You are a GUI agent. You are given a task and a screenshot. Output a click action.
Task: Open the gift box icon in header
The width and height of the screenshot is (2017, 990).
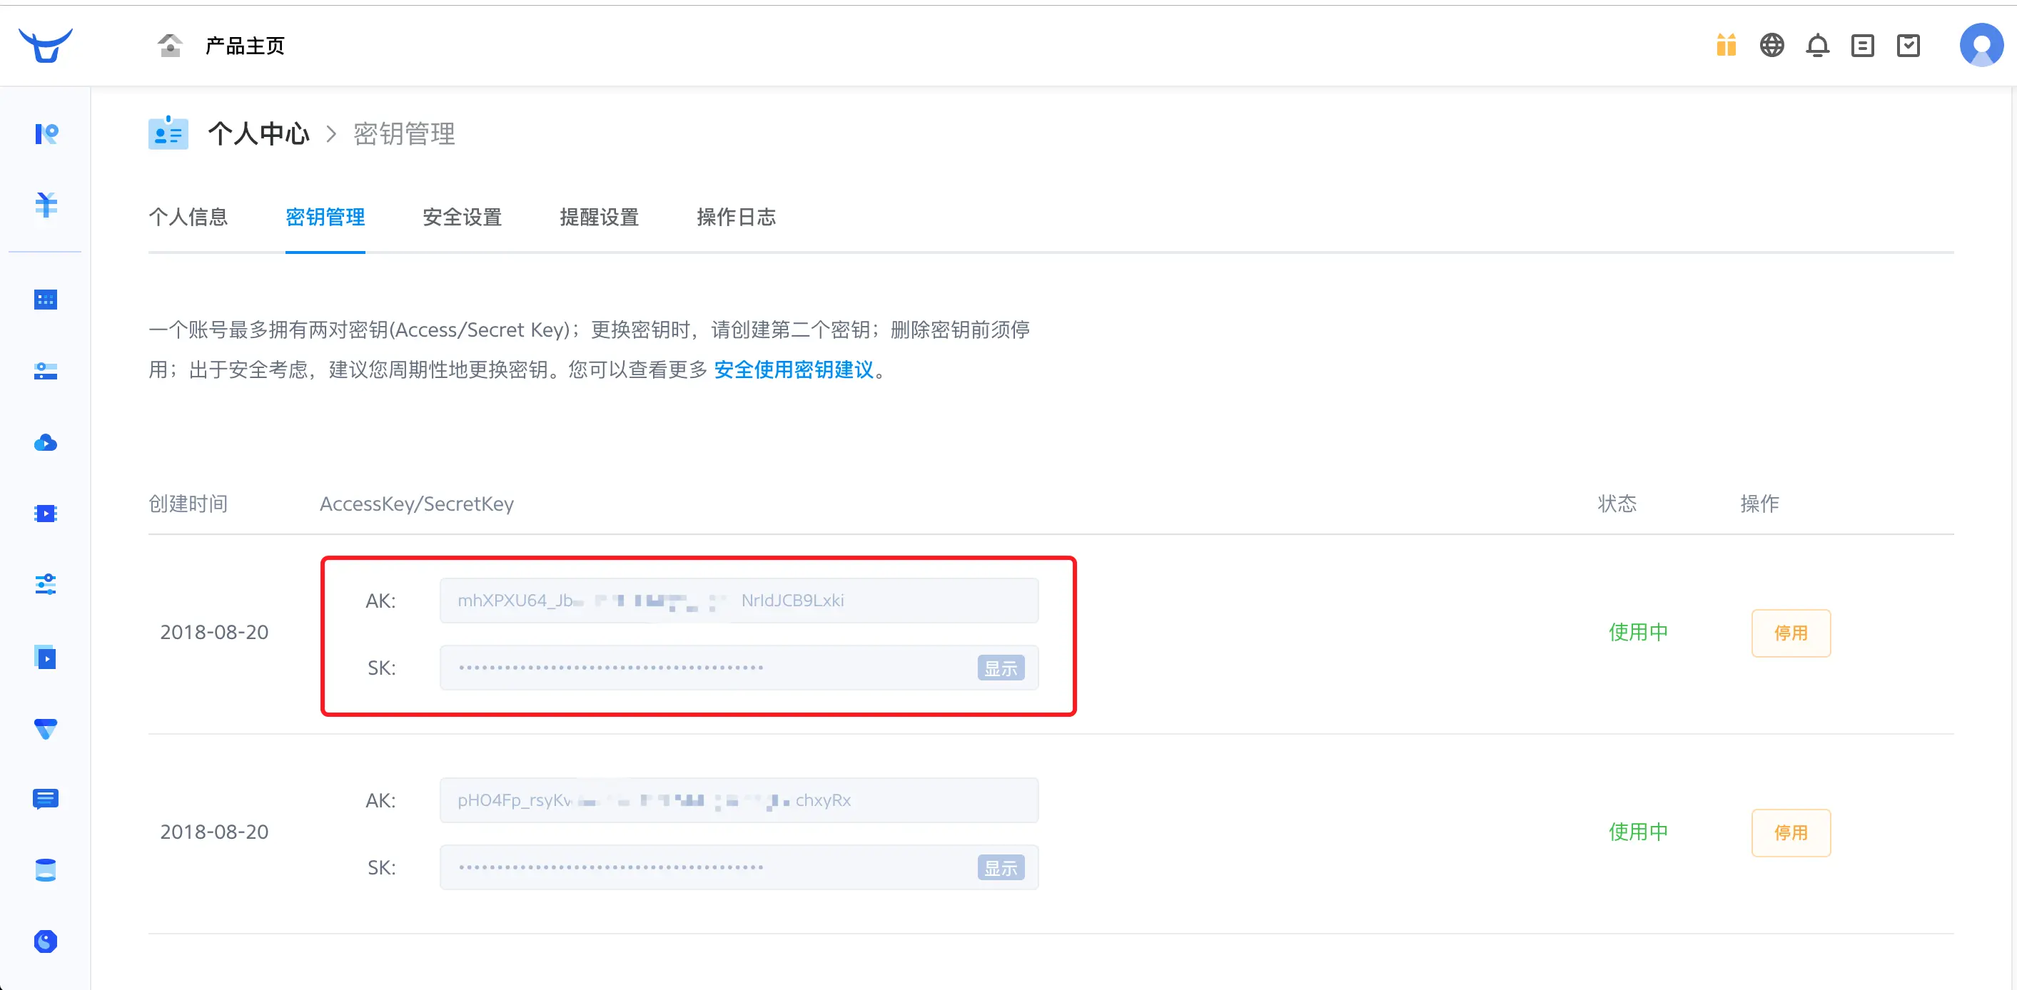pyautogui.click(x=1726, y=46)
